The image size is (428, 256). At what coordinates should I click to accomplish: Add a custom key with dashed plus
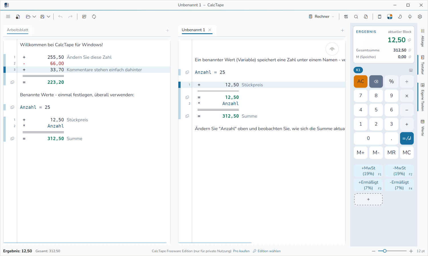pos(368,199)
